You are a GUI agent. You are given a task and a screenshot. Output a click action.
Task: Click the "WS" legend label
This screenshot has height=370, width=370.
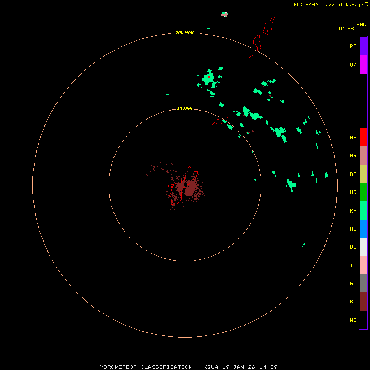click(x=353, y=229)
